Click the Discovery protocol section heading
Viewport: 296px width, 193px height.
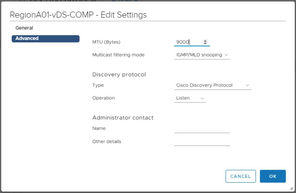click(x=119, y=74)
